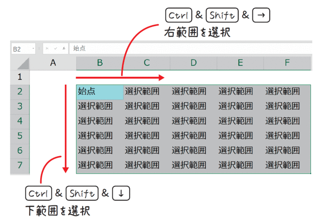Click cell C2 with 選択範囲
The width and height of the screenshot is (324, 220).
point(147,92)
